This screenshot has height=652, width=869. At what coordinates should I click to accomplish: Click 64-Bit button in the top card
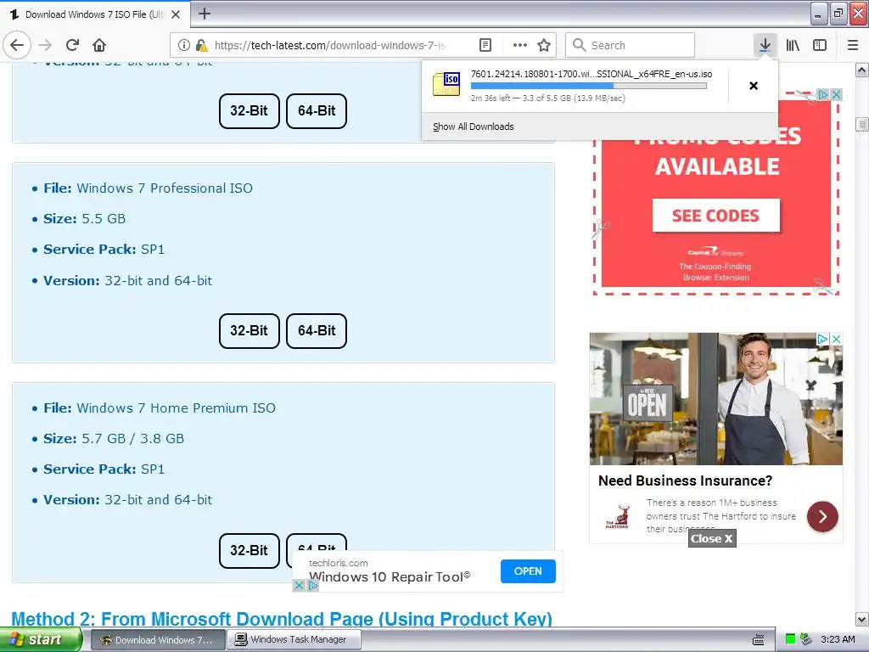317,111
